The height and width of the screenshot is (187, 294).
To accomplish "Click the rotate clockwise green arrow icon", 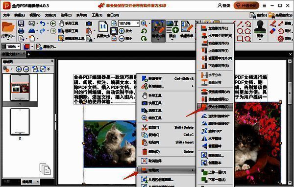I will (144, 38).
